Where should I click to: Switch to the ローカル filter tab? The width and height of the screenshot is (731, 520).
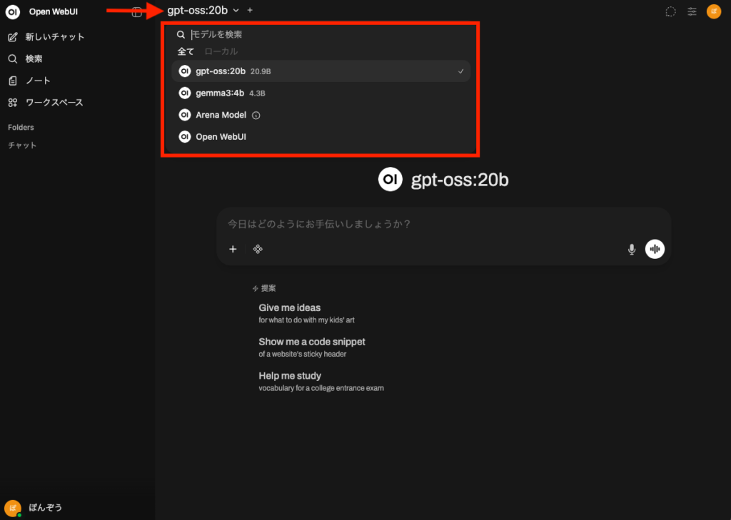(x=221, y=51)
